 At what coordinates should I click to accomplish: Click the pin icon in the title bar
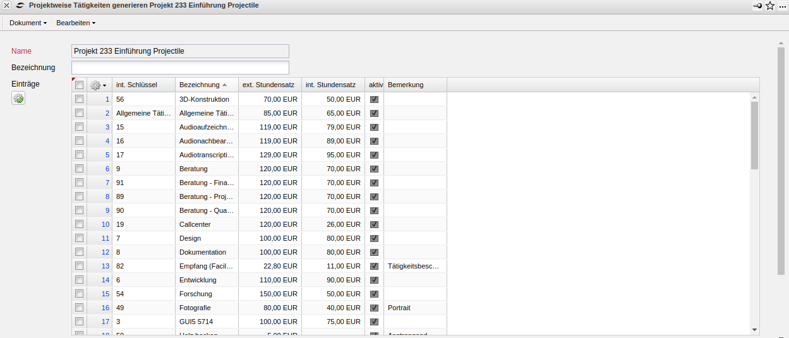[x=757, y=6]
